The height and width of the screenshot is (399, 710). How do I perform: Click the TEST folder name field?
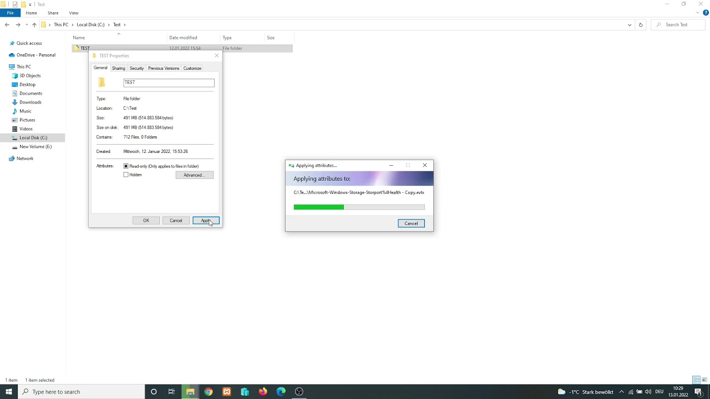169,82
